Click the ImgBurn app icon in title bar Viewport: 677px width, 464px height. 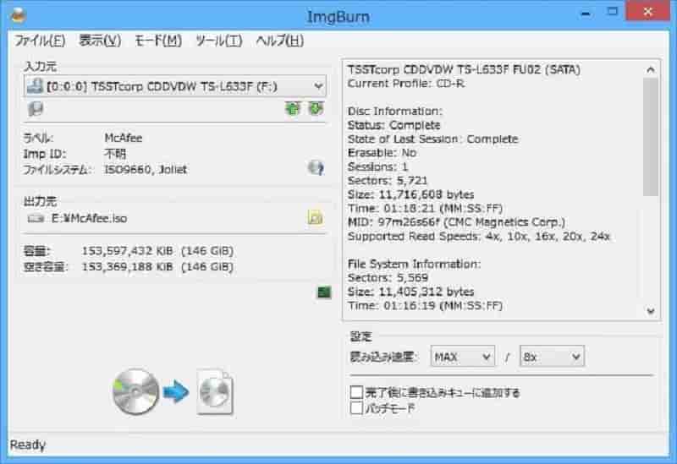pyautogui.click(x=18, y=15)
